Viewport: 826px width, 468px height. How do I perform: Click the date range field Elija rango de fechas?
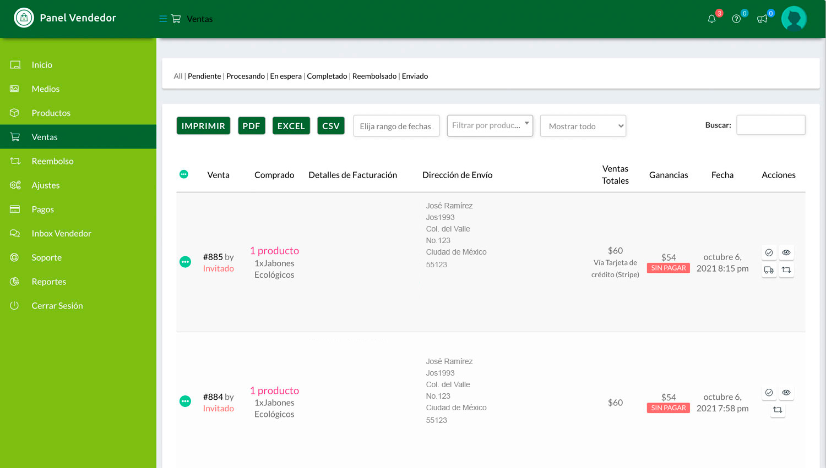(396, 126)
